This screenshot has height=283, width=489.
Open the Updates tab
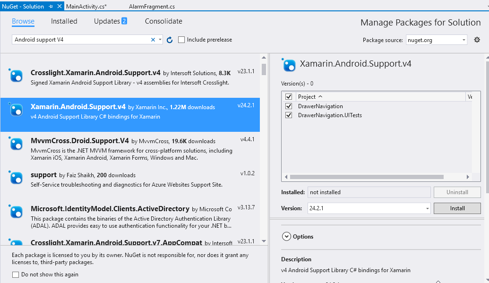[x=111, y=21]
